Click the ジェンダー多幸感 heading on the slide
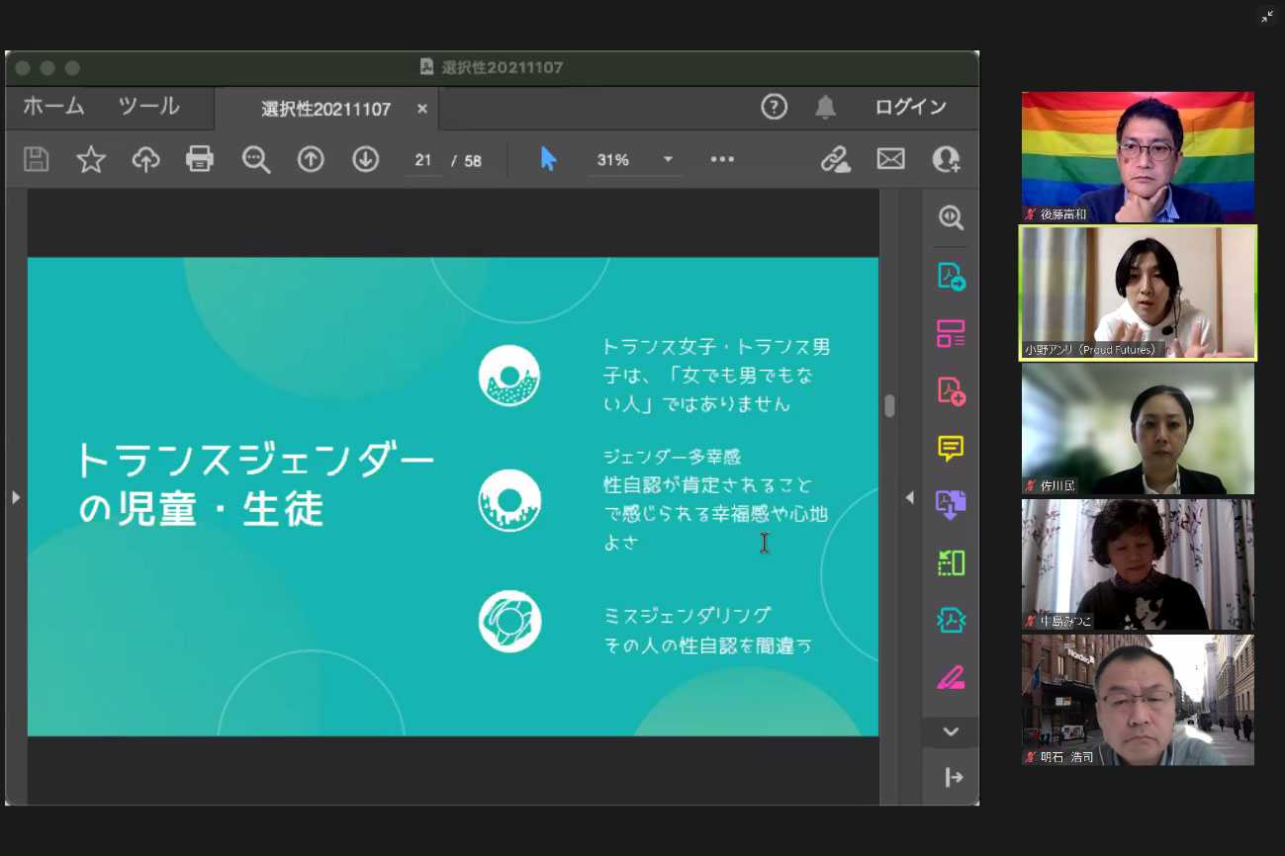1285x856 pixels. point(672,457)
